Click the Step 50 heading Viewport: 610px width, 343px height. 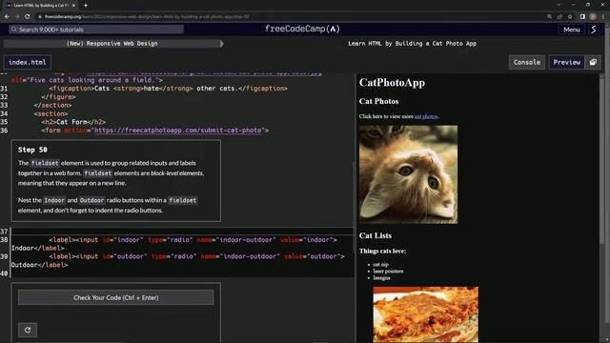32,150
